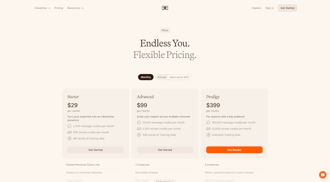Screen dimensions: 330x182
Task: Click the Delphi logo in the header
Action: coord(165,8)
